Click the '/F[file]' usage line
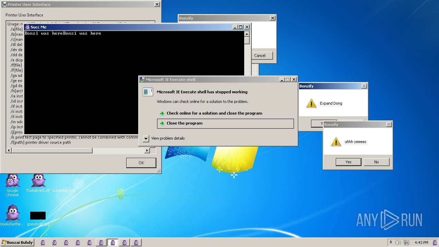Image resolution: width=439 pixels, height=247 pixels. coord(16,70)
